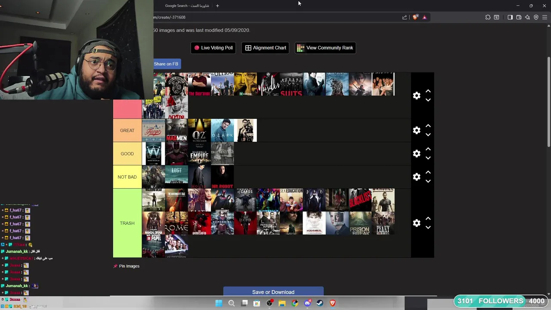The height and width of the screenshot is (310, 551).
Task: Open settings gear for the GOOD tier
Action: [x=416, y=154]
